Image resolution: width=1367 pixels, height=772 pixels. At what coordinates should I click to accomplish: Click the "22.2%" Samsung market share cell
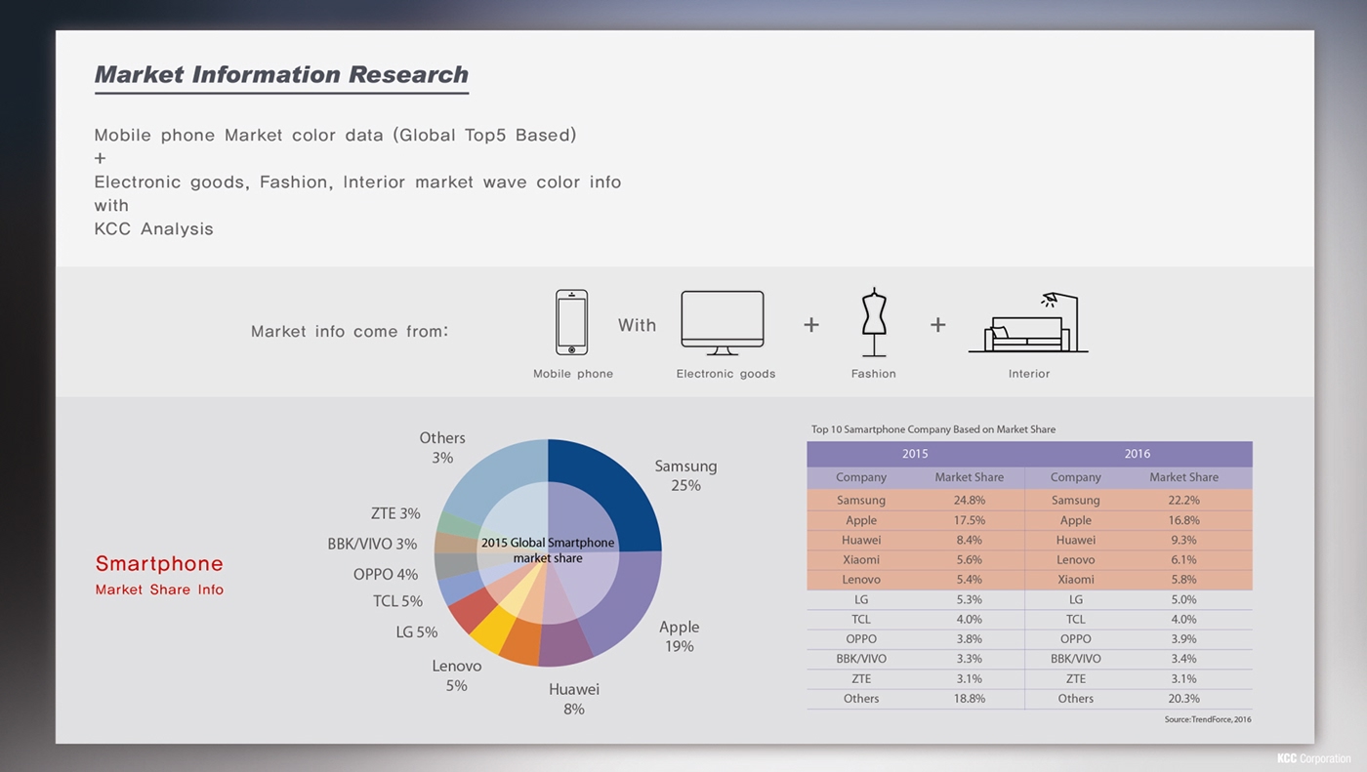1184,501
